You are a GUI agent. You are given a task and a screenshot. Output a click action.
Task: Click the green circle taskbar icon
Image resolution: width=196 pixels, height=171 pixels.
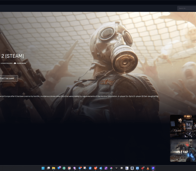pos(64,168)
